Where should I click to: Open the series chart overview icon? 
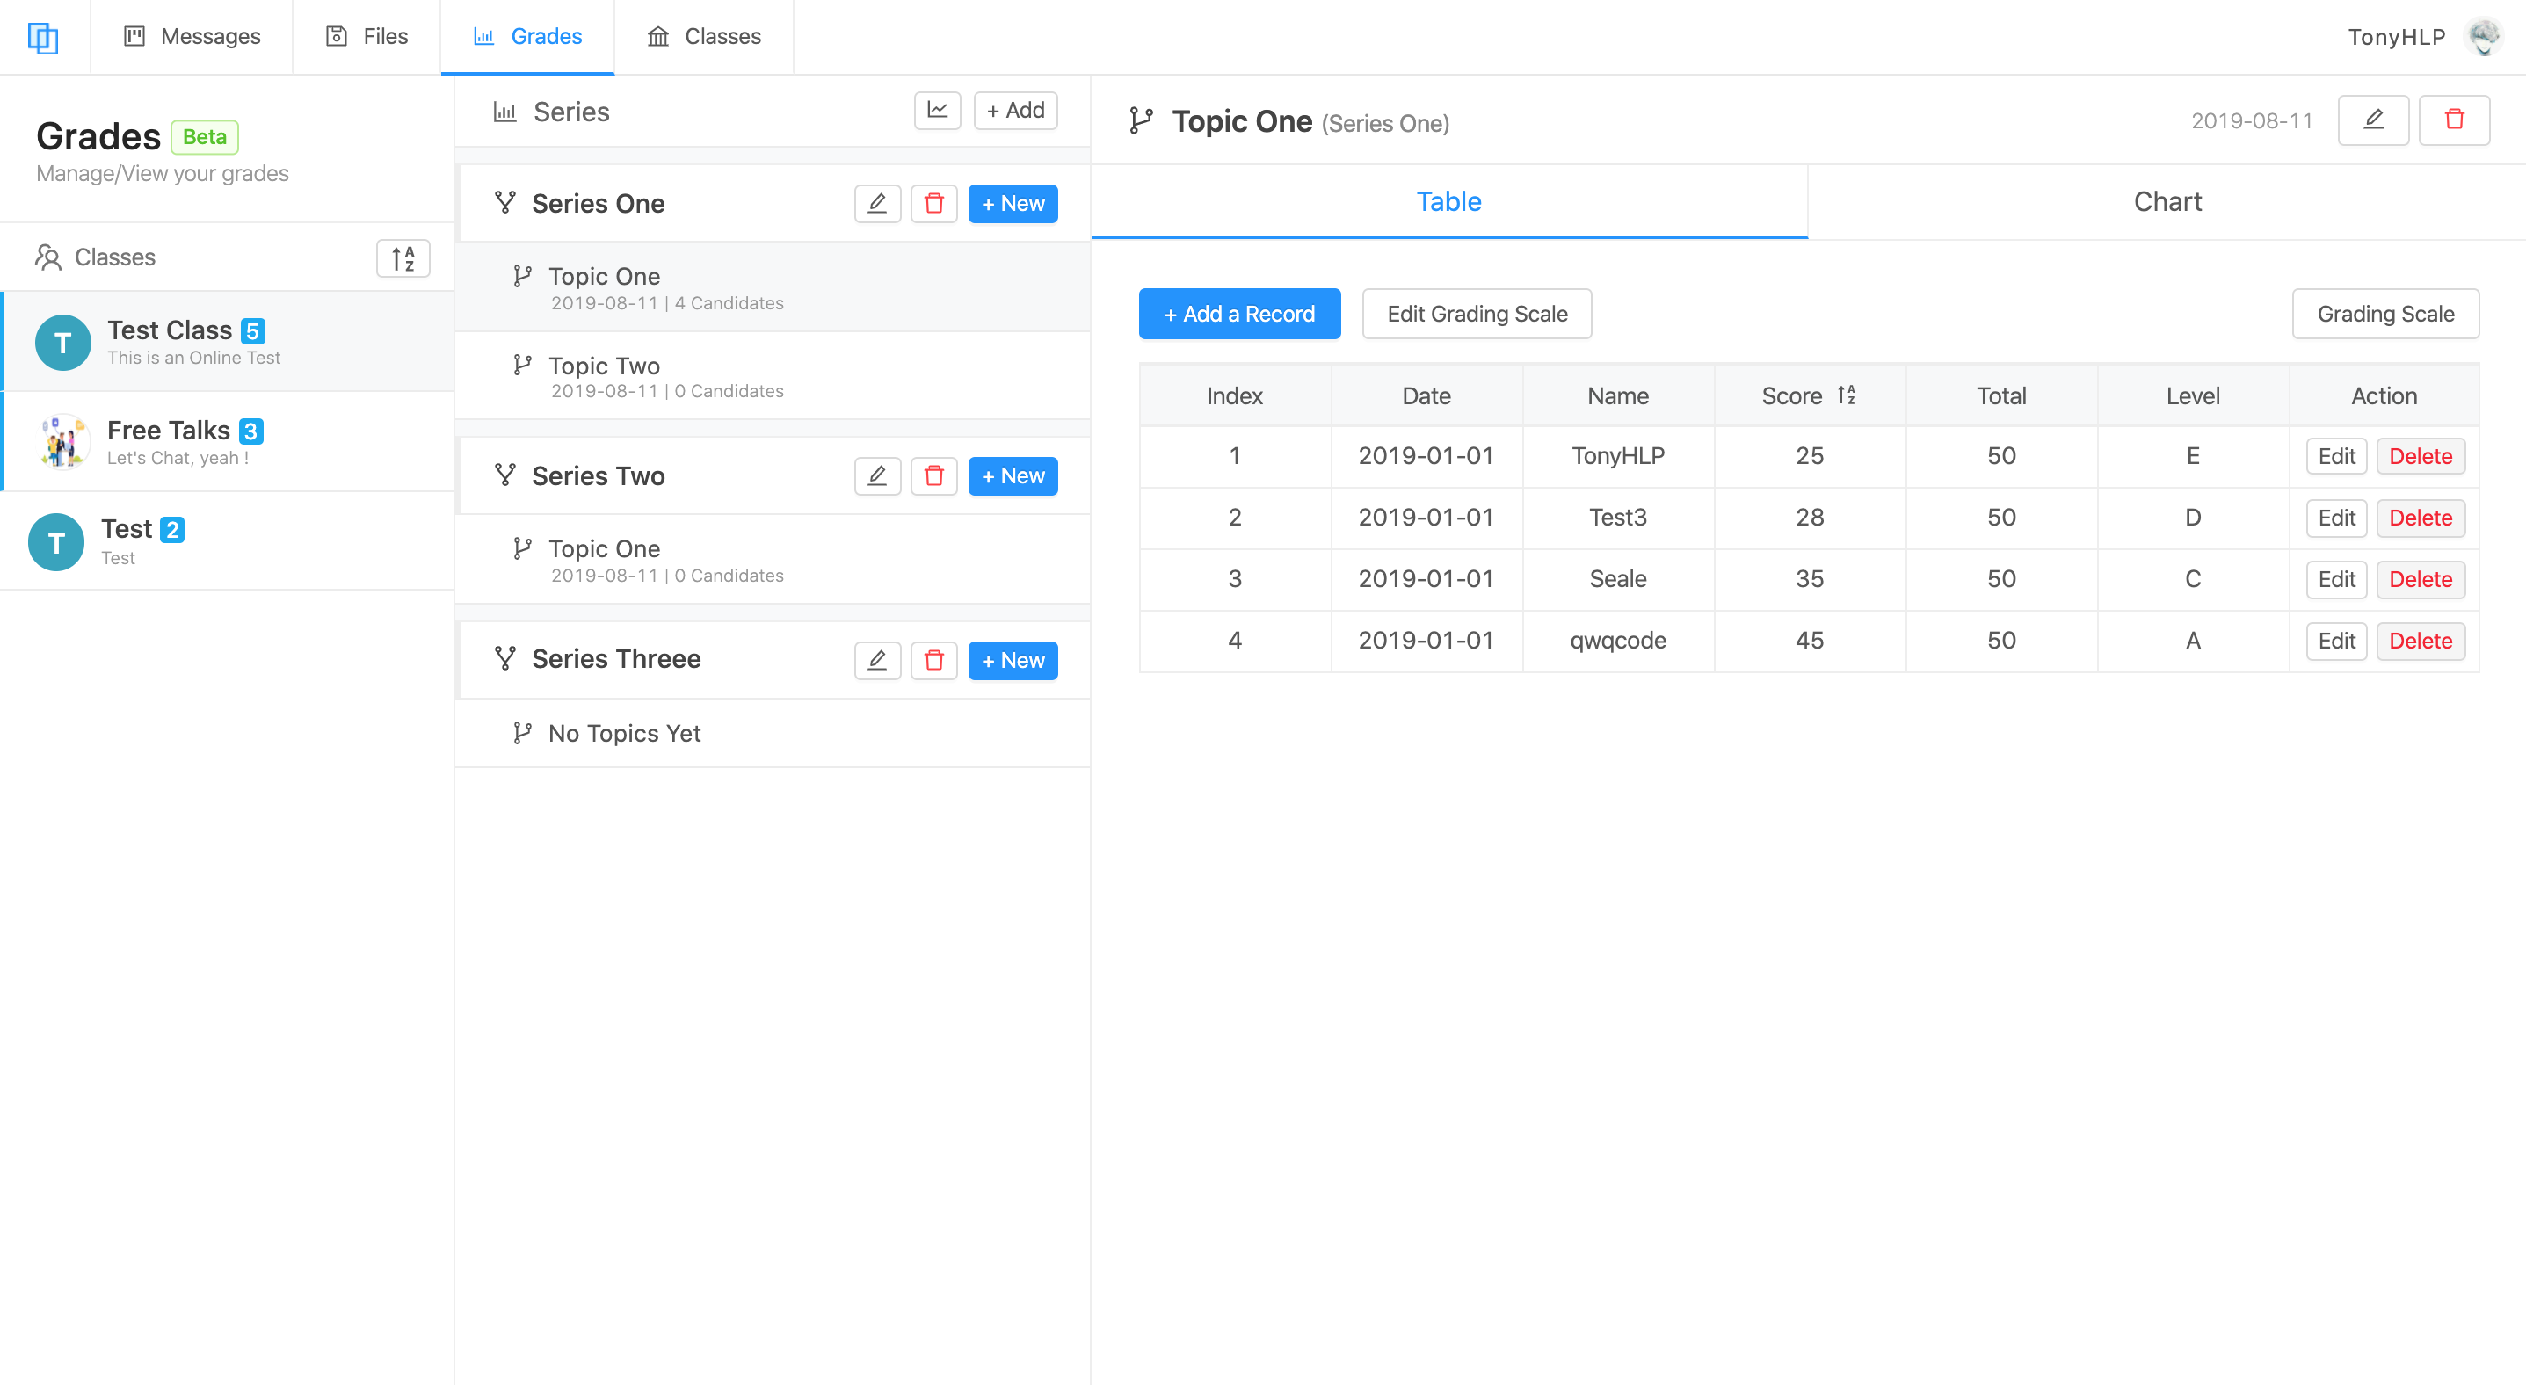936,110
